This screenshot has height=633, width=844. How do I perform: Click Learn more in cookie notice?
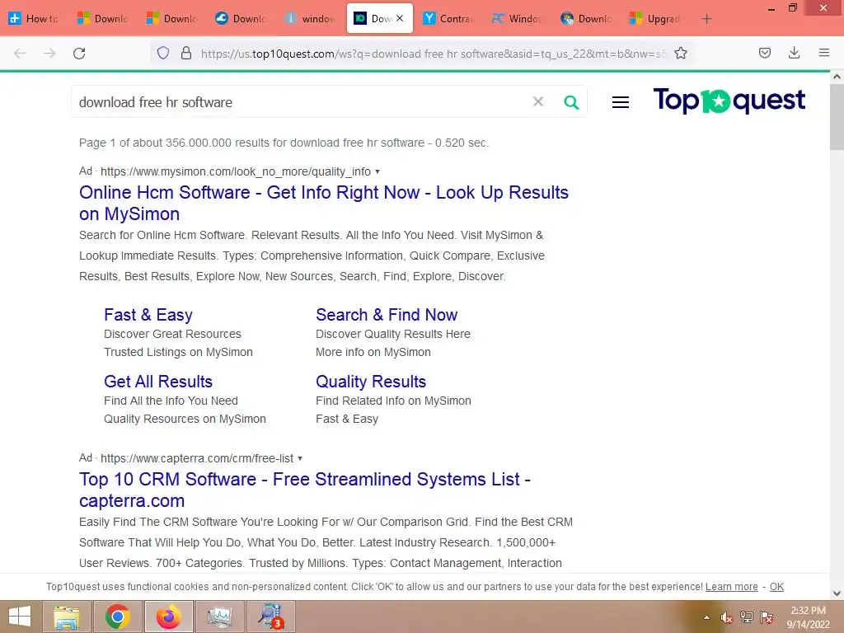(x=732, y=587)
